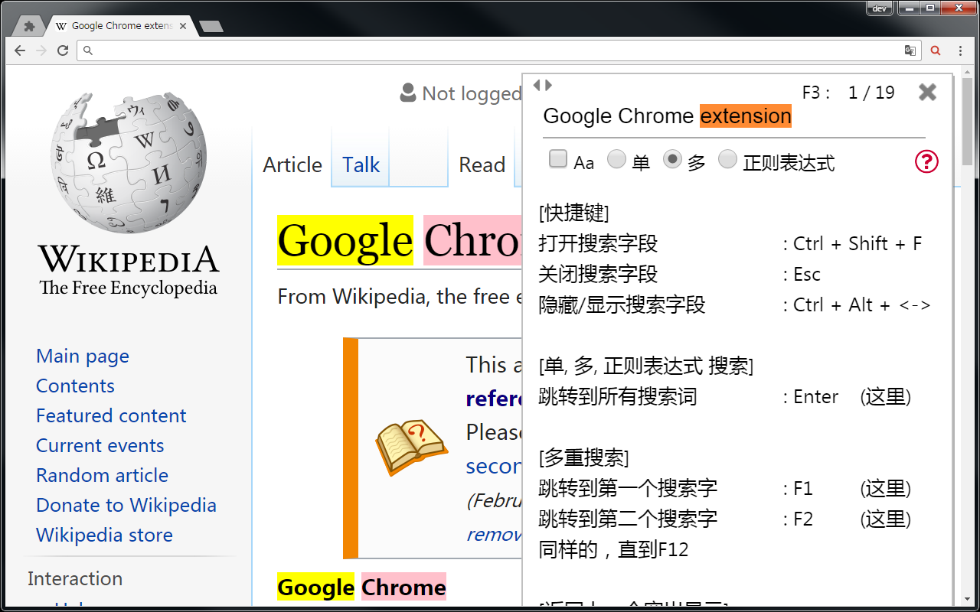980x612 pixels.
Task: Click the right arrow on search panel
Action: pos(548,85)
